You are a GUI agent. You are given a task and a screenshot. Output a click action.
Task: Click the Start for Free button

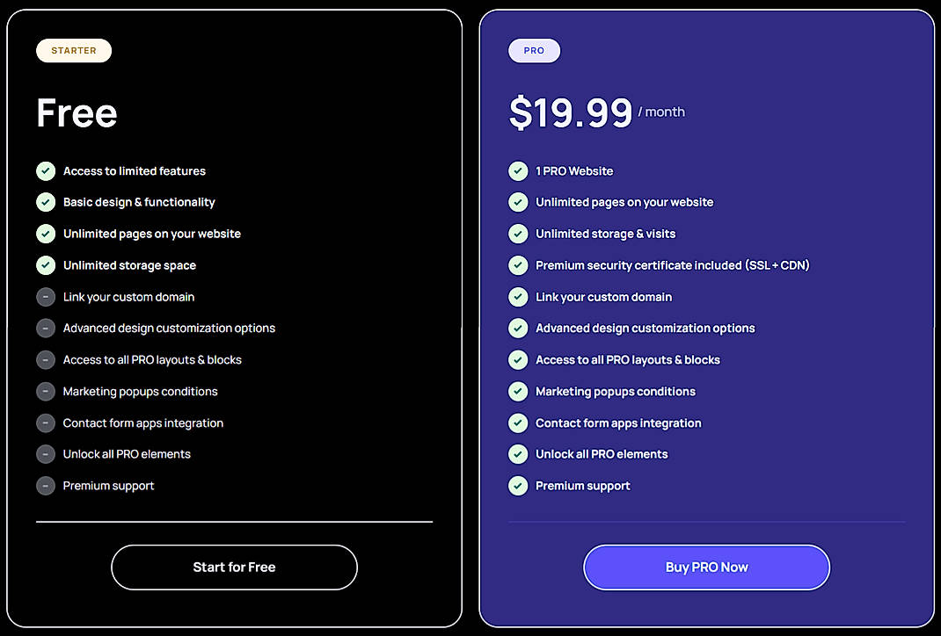coord(234,567)
